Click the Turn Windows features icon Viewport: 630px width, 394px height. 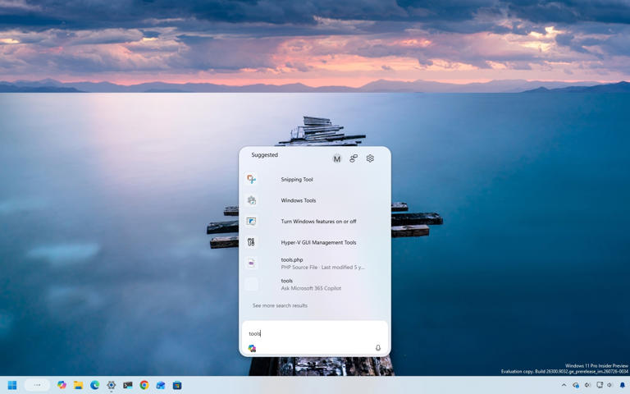tap(252, 221)
